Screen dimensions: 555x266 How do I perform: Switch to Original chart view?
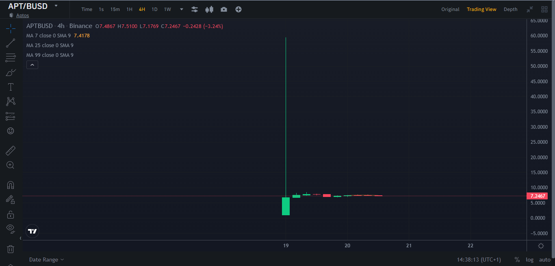[450, 9]
